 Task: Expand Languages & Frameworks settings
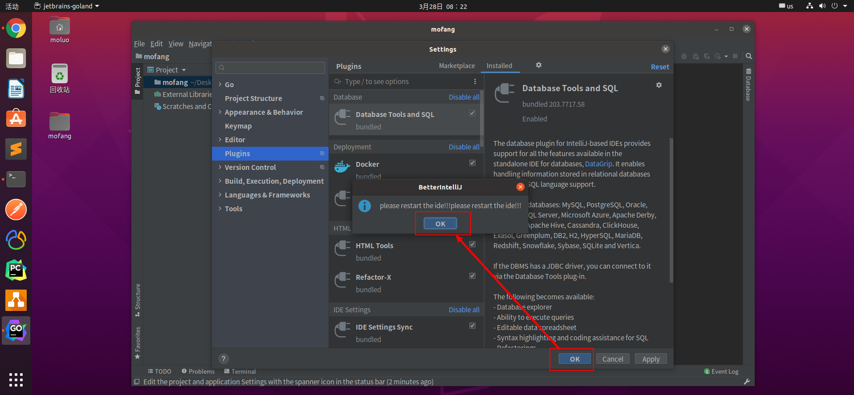click(220, 194)
